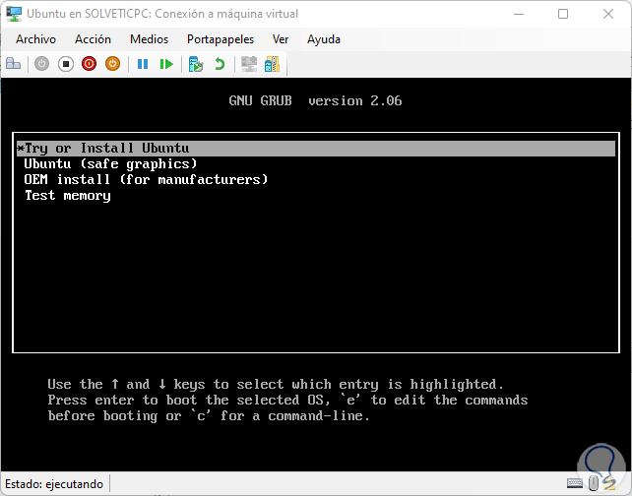Click the Hyper-V window title icon
This screenshot has height=496, width=632.
coord(14,14)
